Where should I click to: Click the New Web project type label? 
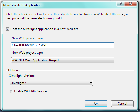click(x=28, y=53)
